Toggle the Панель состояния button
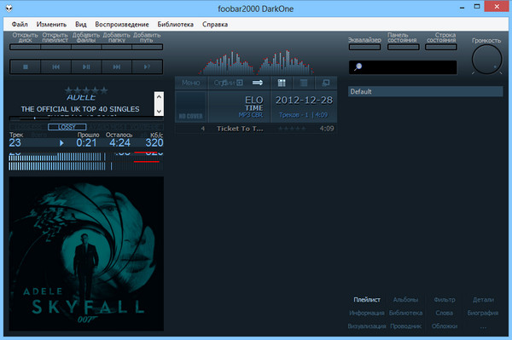Screen dimensions: 512x340 tap(404, 47)
